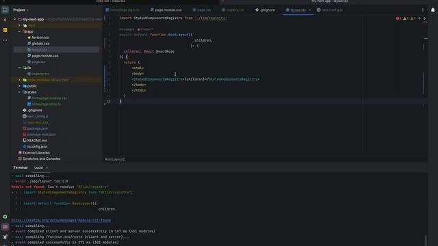Switch to the page.tsx editor tab
Viewport: 438px width, 246px height.
pos(202,10)
